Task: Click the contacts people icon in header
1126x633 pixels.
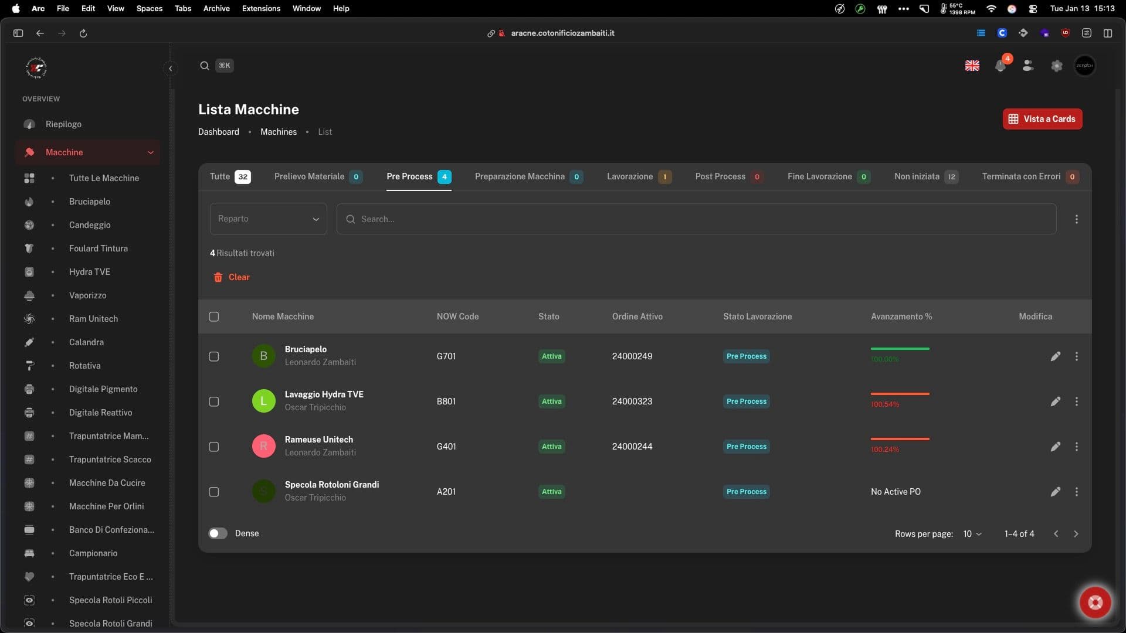Action: click(x=1027, y=66)
